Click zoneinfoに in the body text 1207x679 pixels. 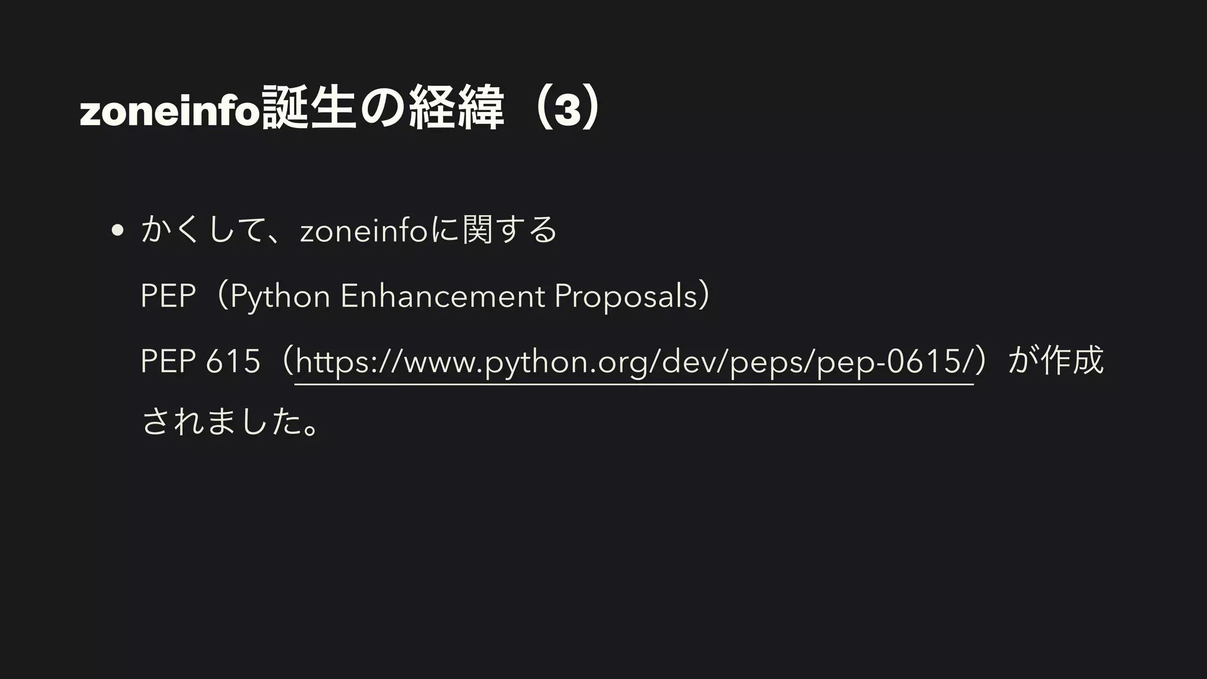380,230
